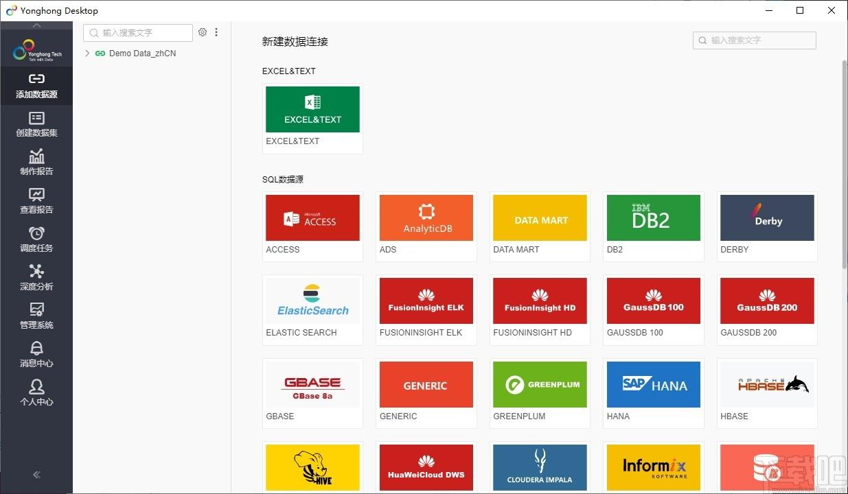Screen dimensions: 848x494
Task: Select the FusionInsight ELK tile
Action: [426, 309]
